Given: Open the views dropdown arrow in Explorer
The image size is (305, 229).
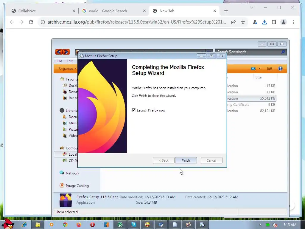Looking at the screenshot, I should [259, 69].
